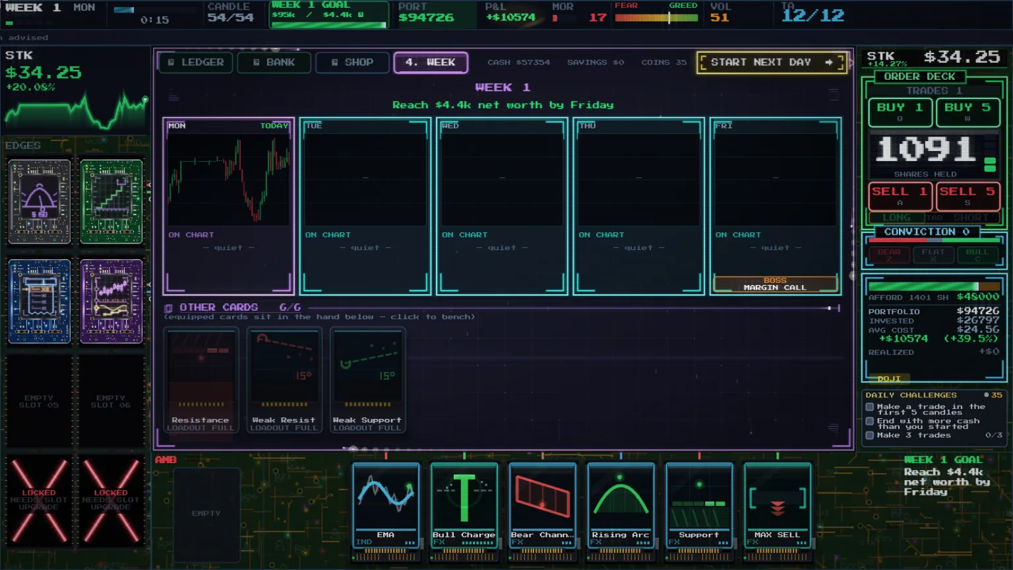
Task: Play the Support card
Action: point(699,506)
